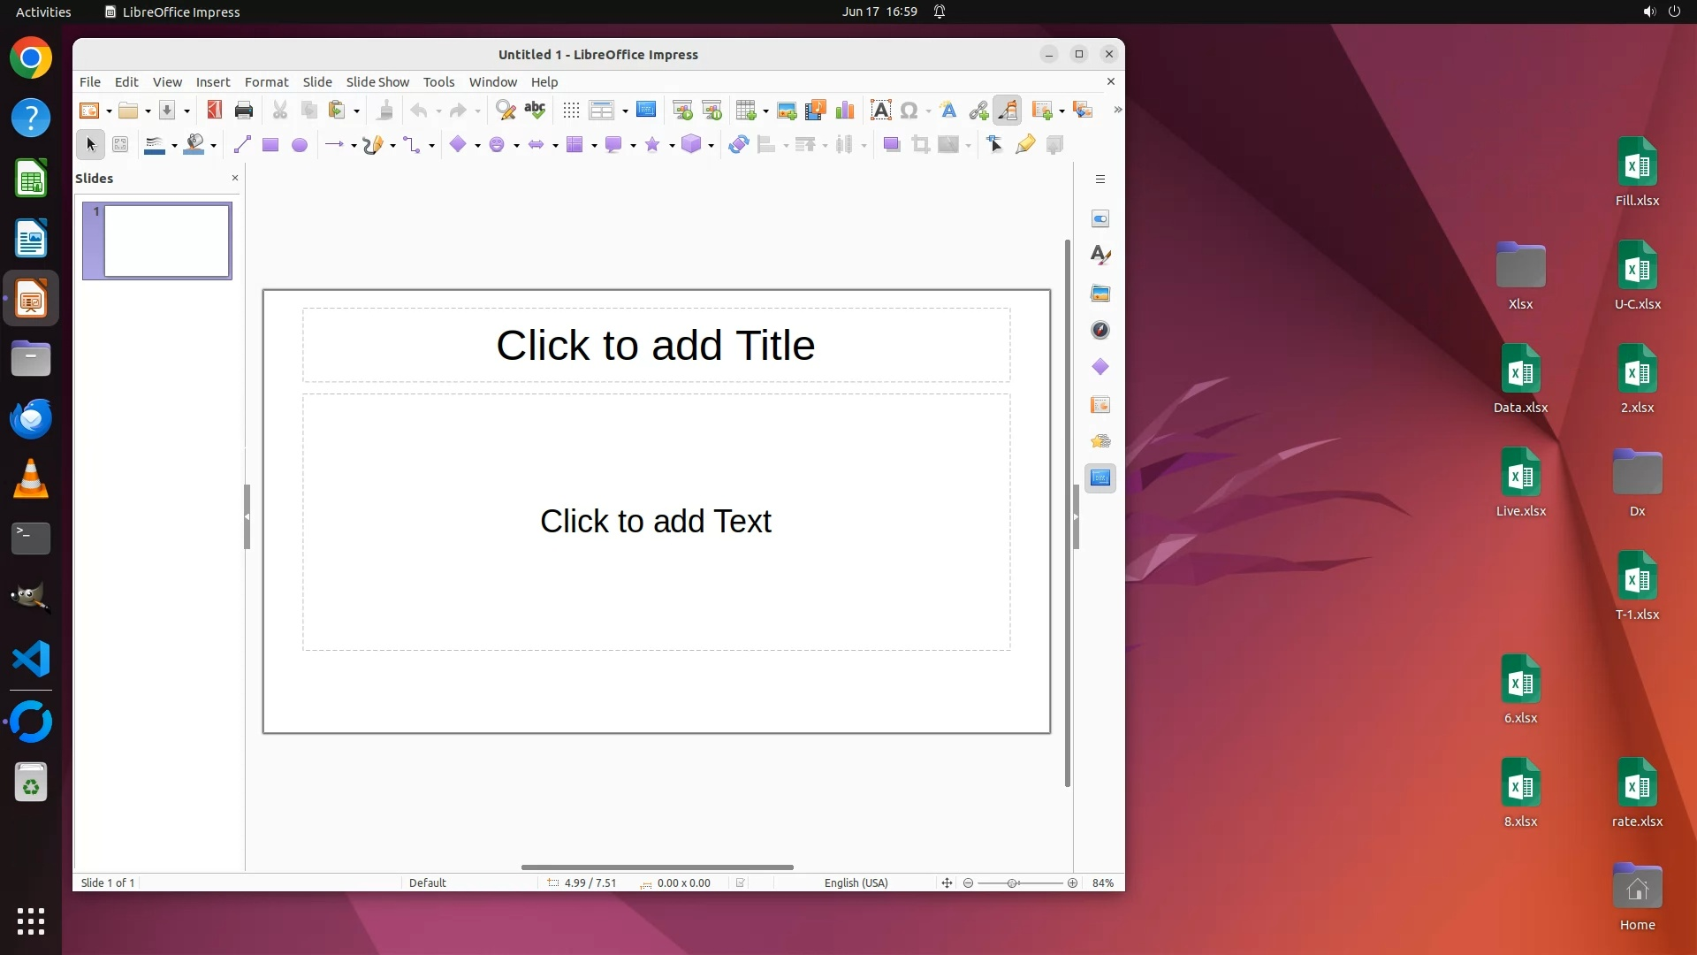Image resolution: width=1697 pixels, height=955 pixels.
Task: Toggle Shadow on the drawing toolbar
Action: (x=891, y=145)
